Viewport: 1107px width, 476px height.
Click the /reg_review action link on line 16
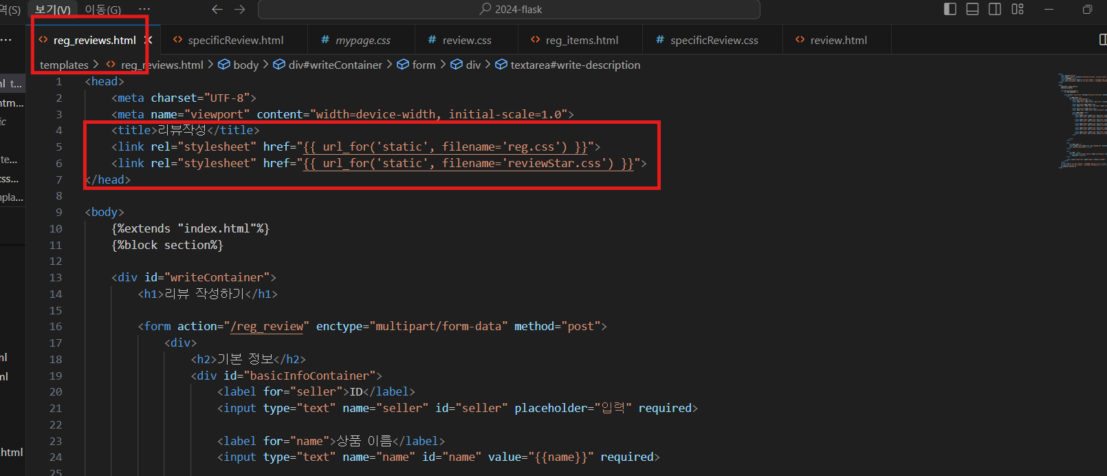pyautogui.click(x=267, y=327)
